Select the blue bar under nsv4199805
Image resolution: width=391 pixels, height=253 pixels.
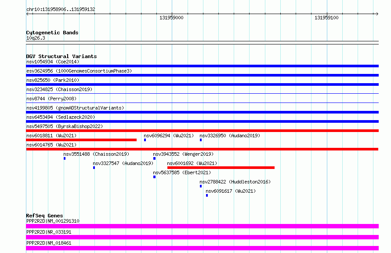pos(202,112)
